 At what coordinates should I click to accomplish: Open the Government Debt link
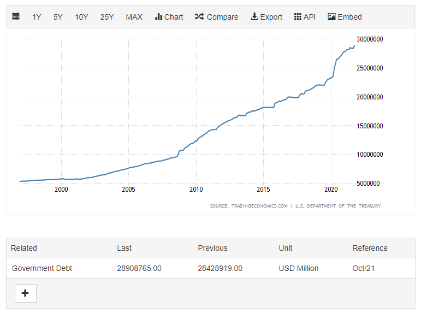tap(42, 268)
